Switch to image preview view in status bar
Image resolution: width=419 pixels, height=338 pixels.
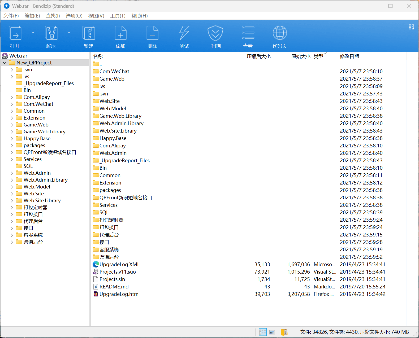click(272, 332)
